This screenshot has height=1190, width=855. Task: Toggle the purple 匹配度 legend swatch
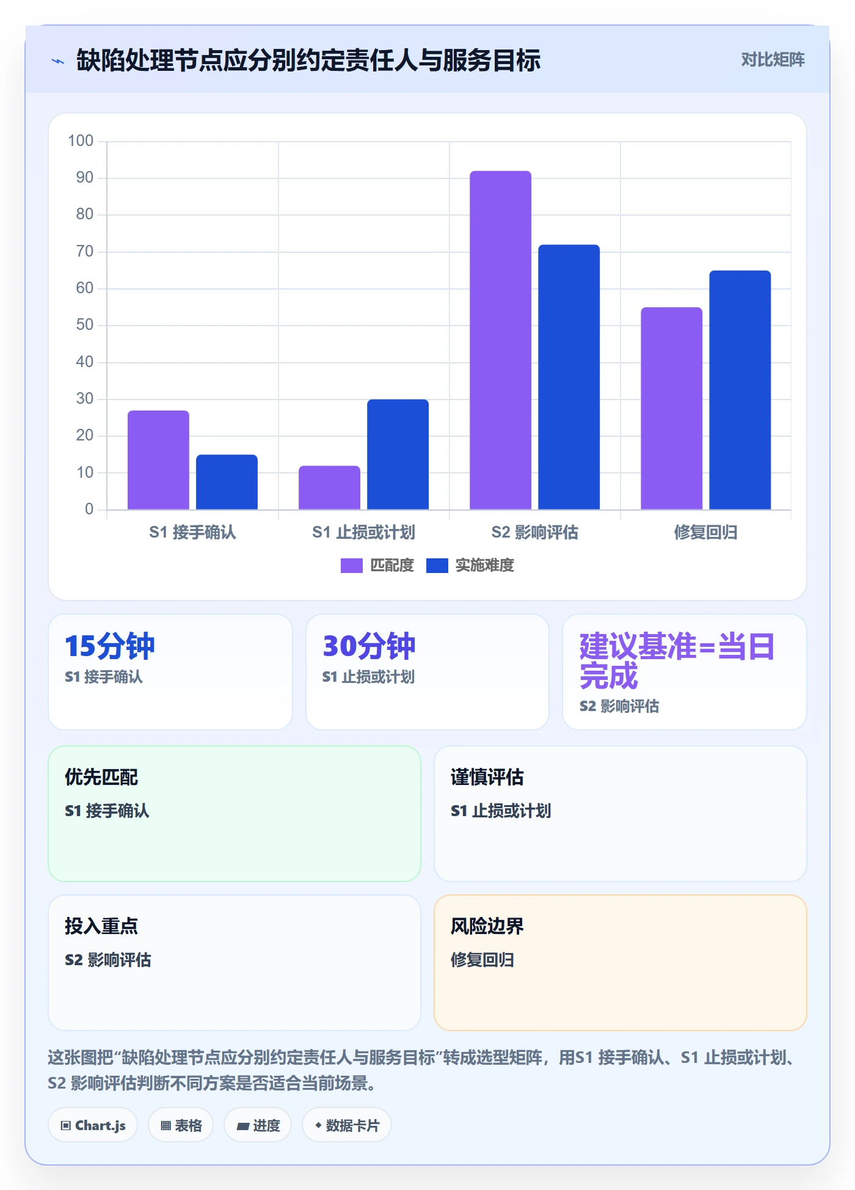pos(351,566)
